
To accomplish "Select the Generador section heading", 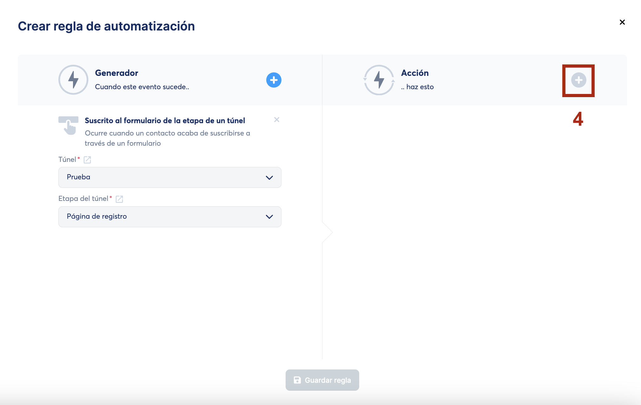I will [x=116, y=73].
